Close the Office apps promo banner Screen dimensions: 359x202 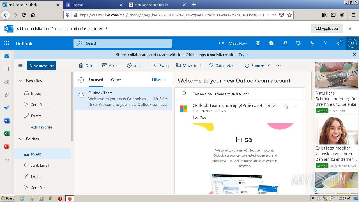[355, 54]
